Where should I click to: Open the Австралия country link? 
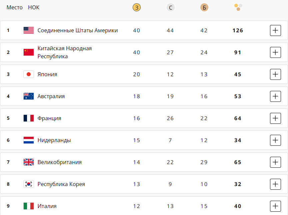point(51,96)
